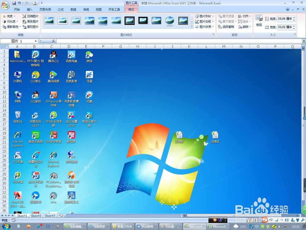Switch to the 开始 (Home) tab
Image resolution: width=306 pixels, height=230 pixels.
pos(17,10)
